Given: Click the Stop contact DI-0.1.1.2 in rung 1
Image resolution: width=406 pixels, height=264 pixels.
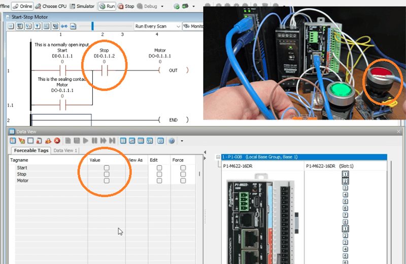Looking at the screenshot, I should click(104, 70).
